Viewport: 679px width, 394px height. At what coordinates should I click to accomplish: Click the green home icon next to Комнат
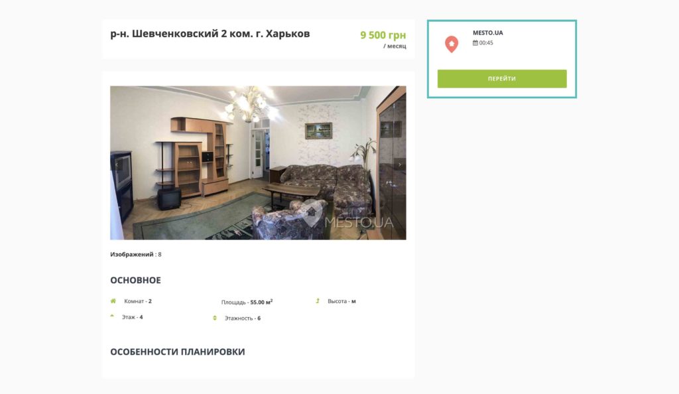pos(113,301)
